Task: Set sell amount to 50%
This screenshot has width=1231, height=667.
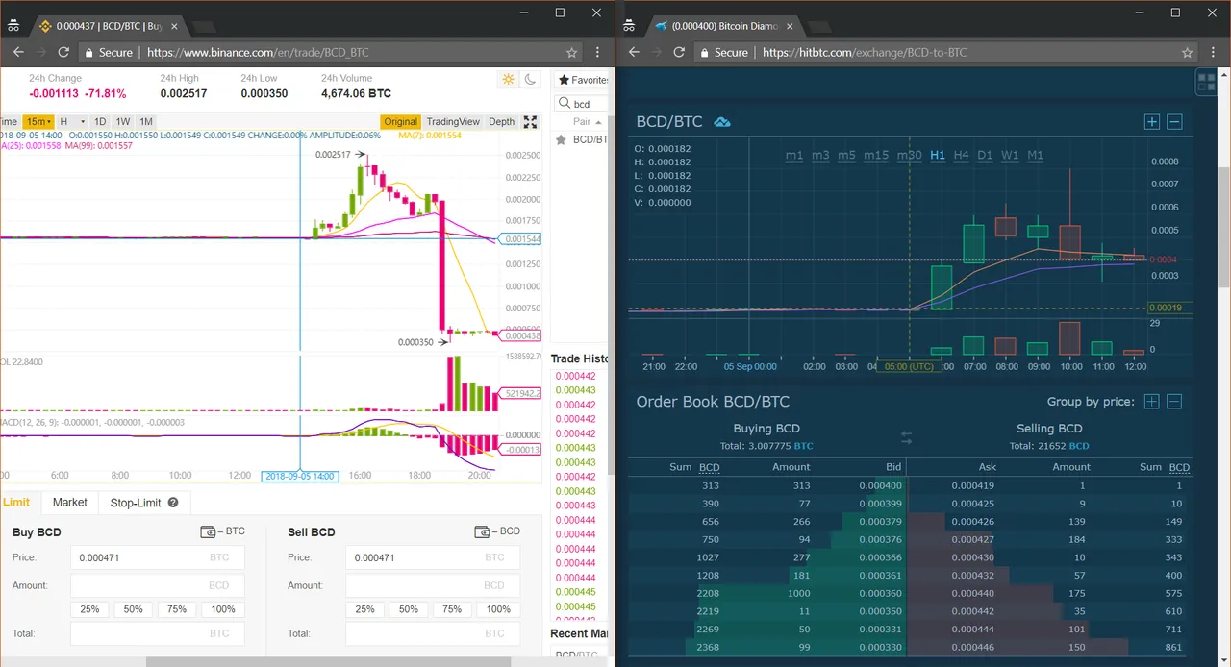Action: (409, 609)
